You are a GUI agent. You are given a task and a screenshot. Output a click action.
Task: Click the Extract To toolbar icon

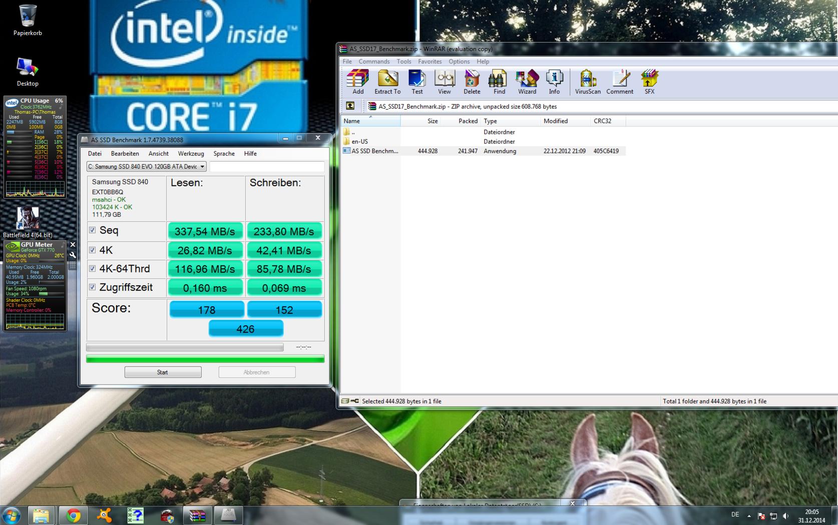coord(387,82)
